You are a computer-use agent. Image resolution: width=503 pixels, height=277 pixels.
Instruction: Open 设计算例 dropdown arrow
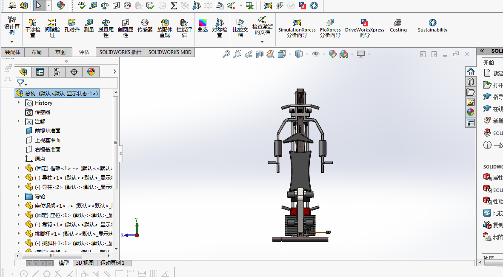11,42
